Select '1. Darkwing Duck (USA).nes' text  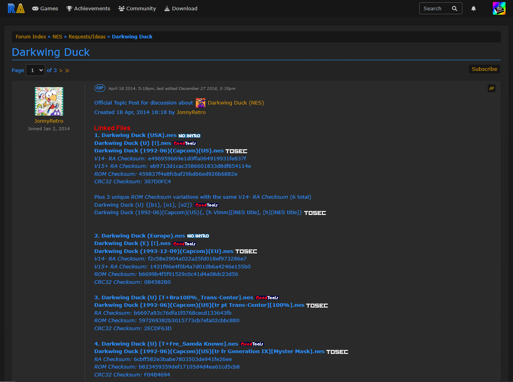click(x=135, y=135)
